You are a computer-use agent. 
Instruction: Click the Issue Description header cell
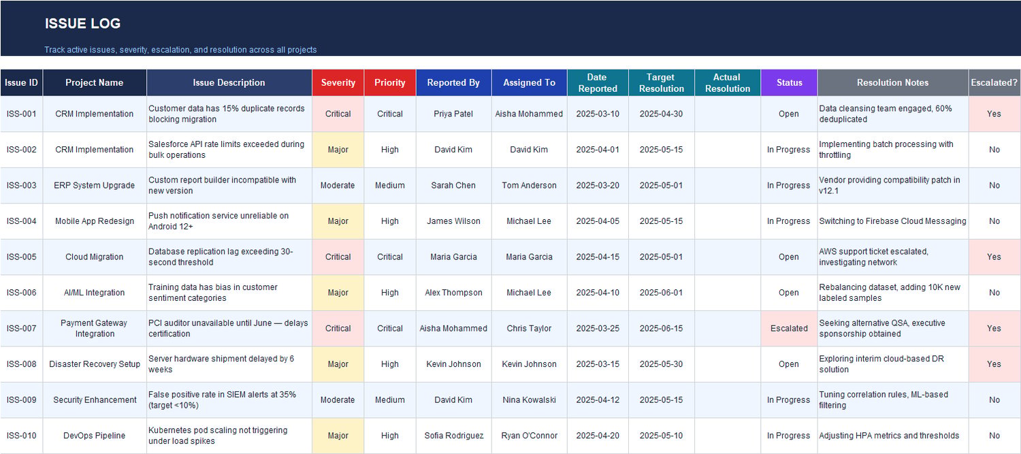pos(229,82)
